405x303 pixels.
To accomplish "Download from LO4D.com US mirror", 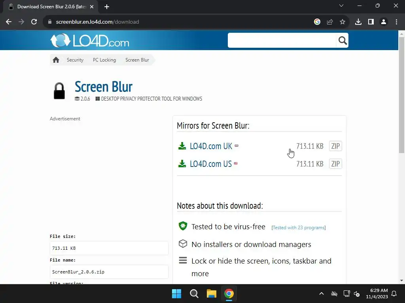I will click(x=211, y=164).
